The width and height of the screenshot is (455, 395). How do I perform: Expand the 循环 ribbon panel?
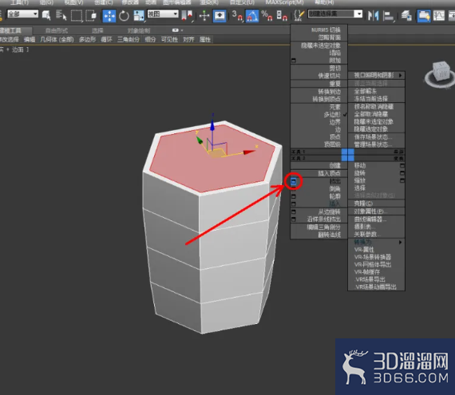coord(106,39)
